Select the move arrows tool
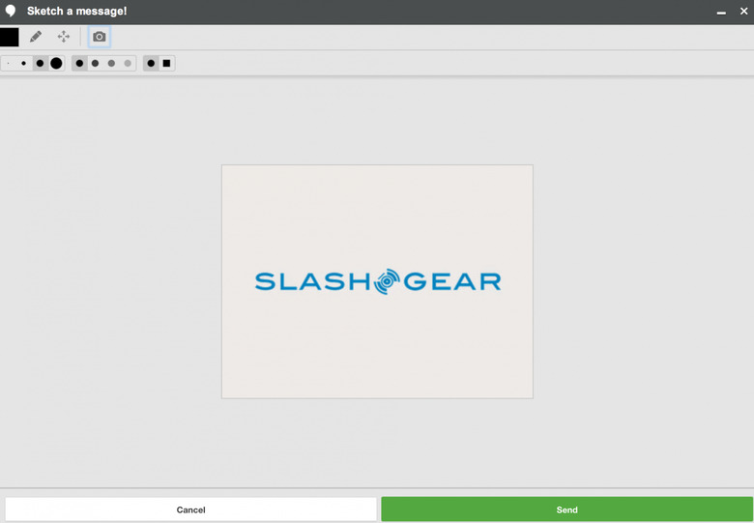This screenshot has height=523, width=754. (x=64, y=37)
